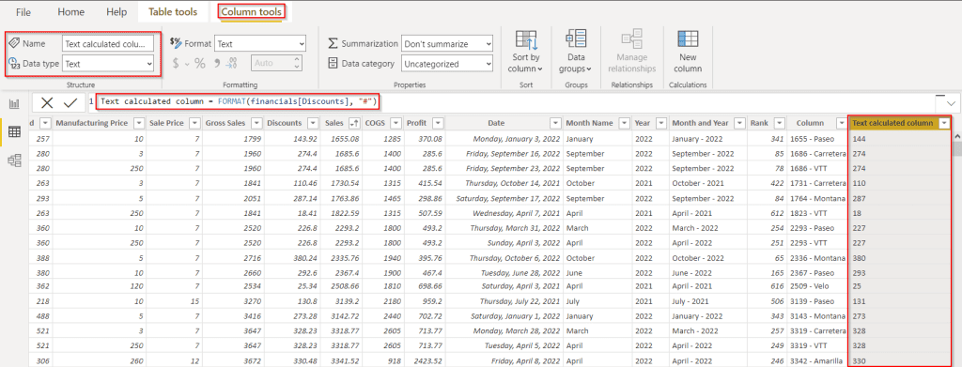
Task: Select the Text calculated column header
Action: tap(892, 123)
